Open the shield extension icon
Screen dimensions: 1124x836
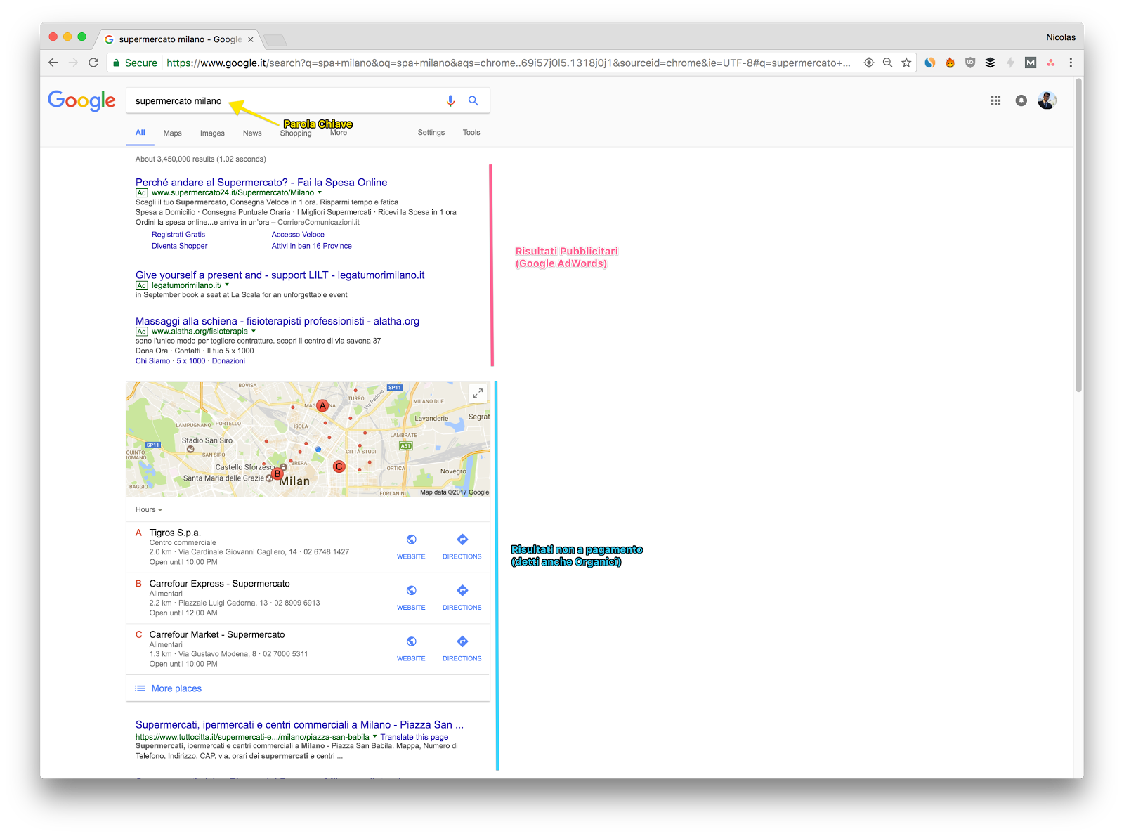point(970,63)
